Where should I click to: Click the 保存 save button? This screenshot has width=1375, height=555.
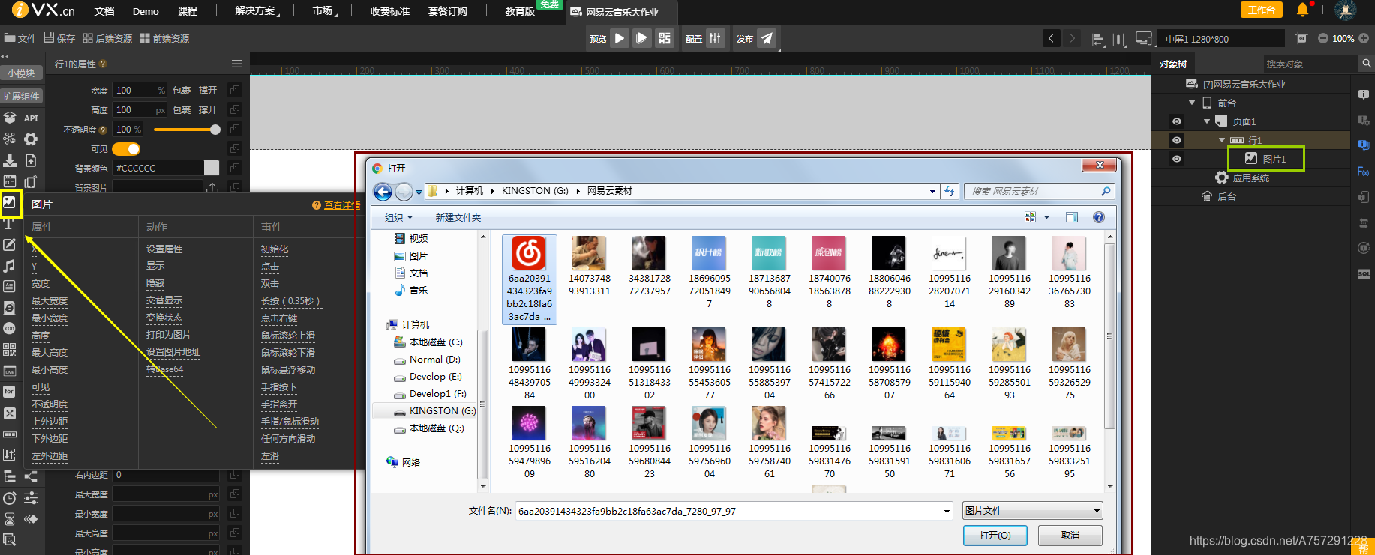point(59,38)
